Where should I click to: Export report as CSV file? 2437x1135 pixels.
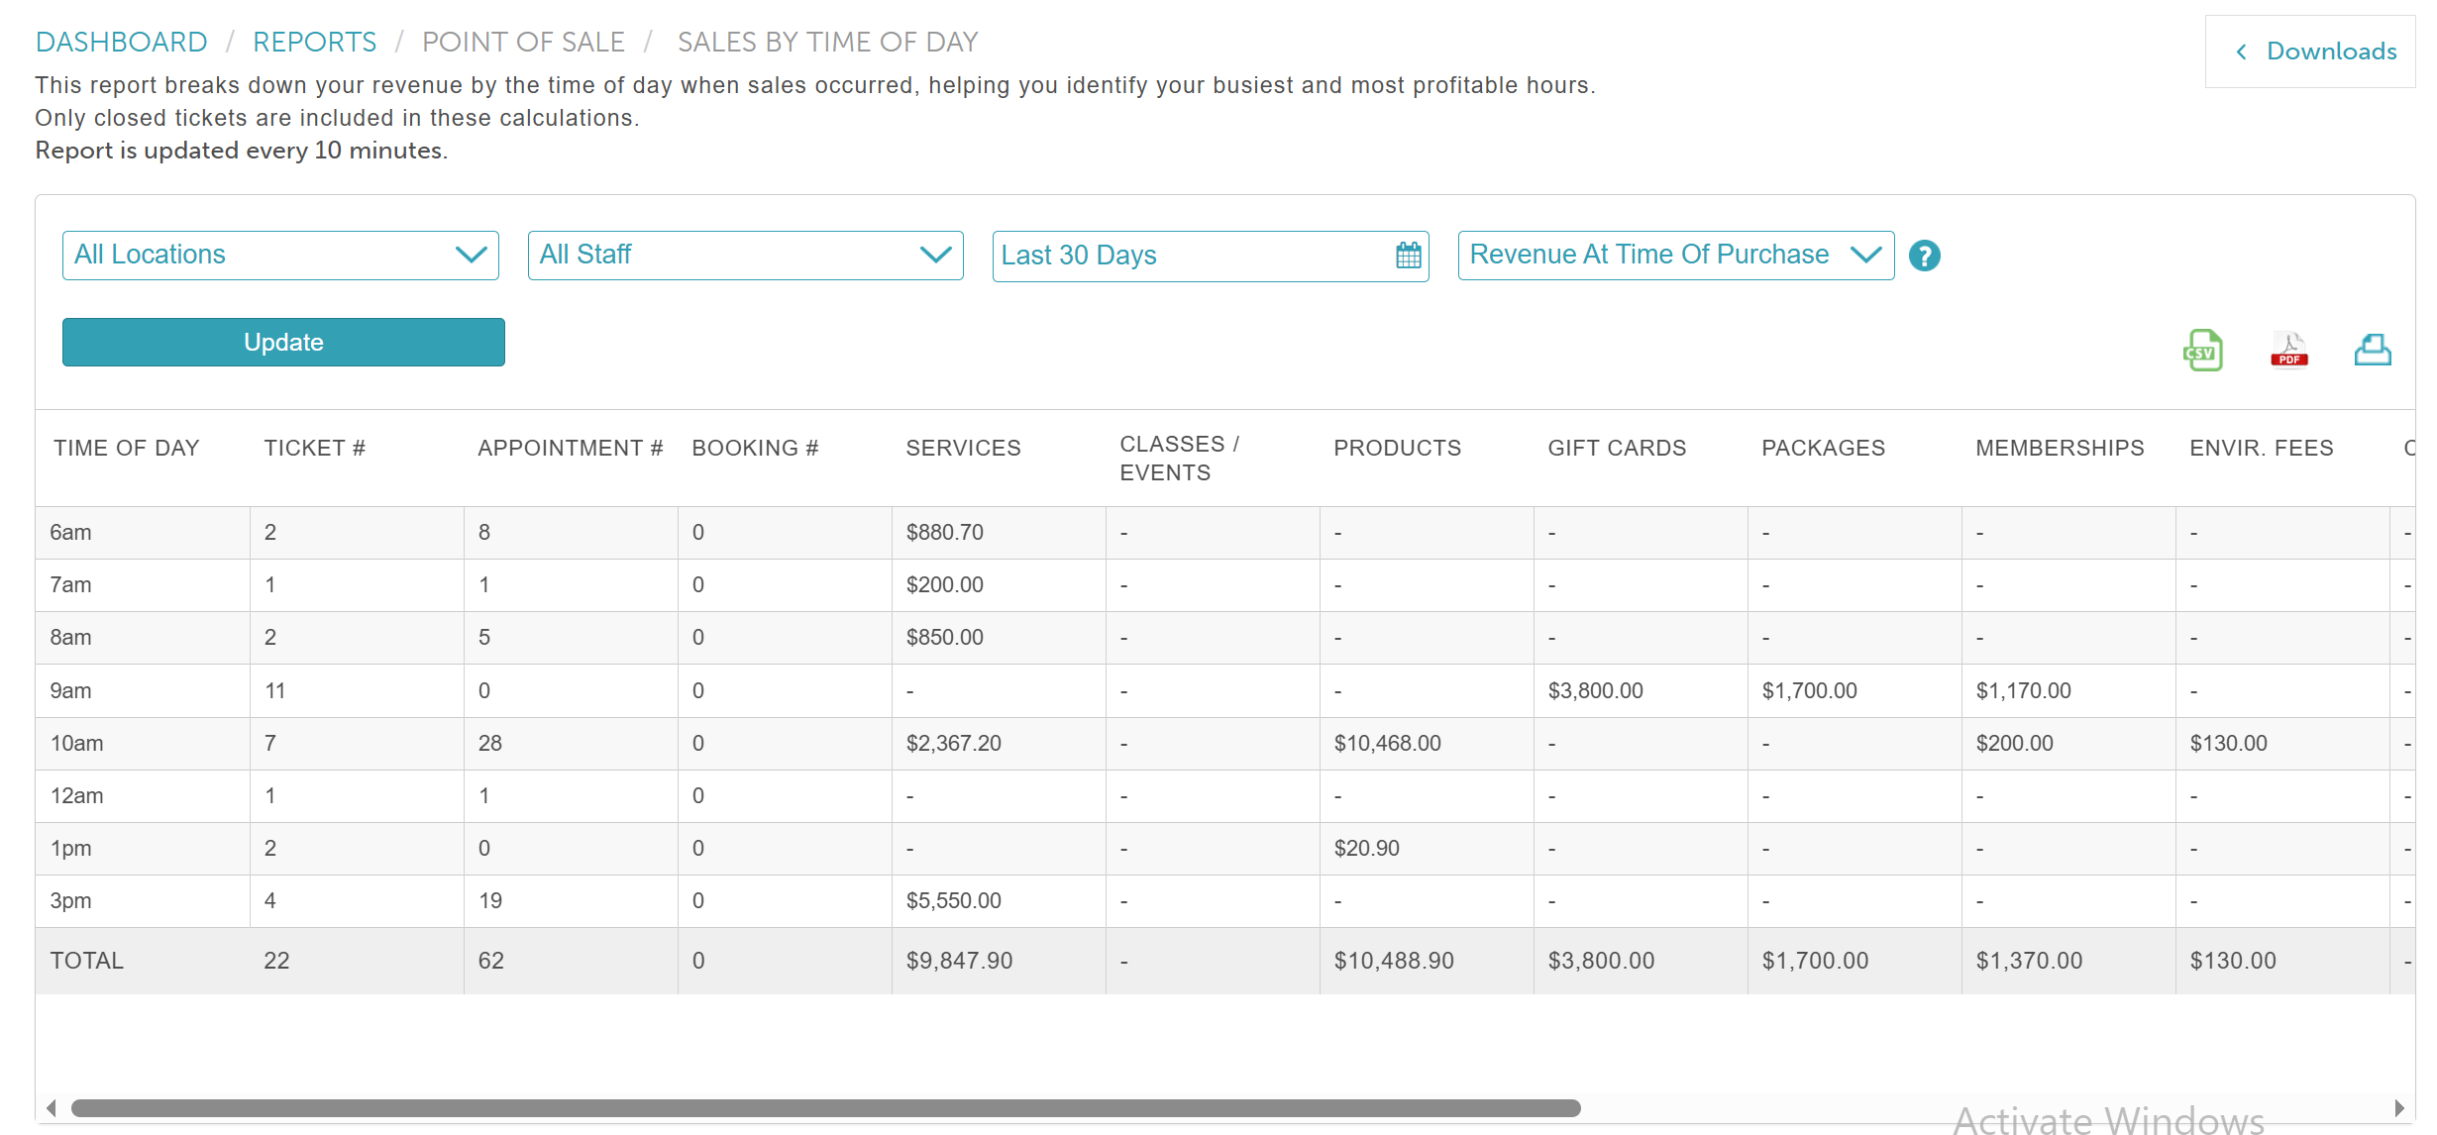(x=2202, y=351)
